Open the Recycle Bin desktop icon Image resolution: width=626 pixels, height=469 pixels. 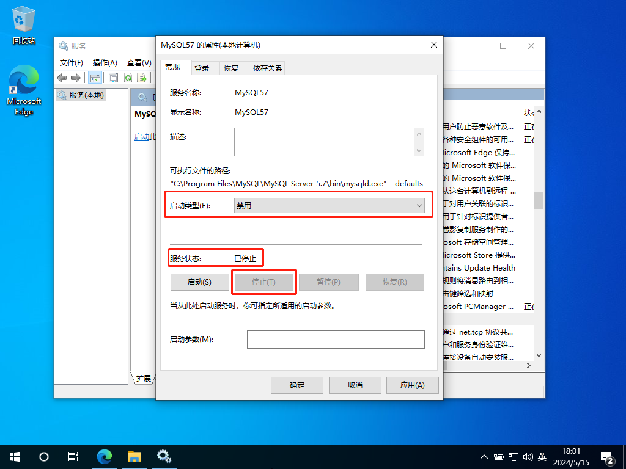24,25
